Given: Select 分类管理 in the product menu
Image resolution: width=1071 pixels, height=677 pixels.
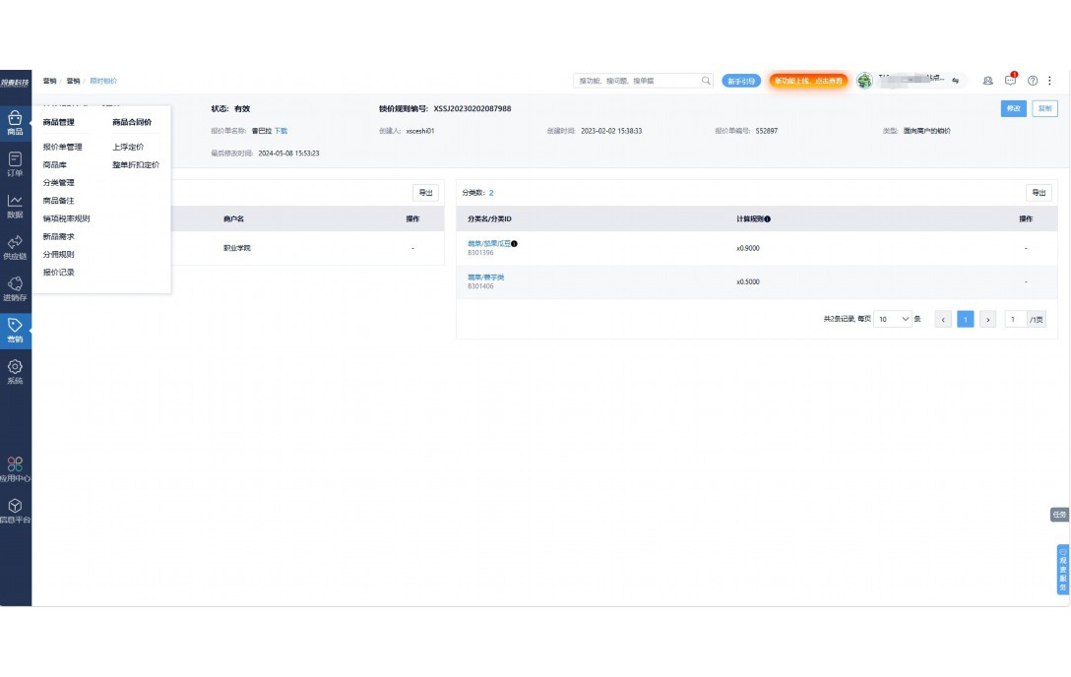Looking at the screenshot, I should click(58, 183).
